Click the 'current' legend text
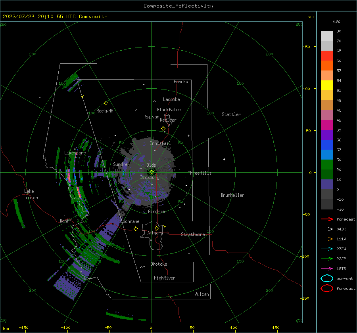Image resolution: width=357 pixels, height=333 pixels. click(345, 278)
